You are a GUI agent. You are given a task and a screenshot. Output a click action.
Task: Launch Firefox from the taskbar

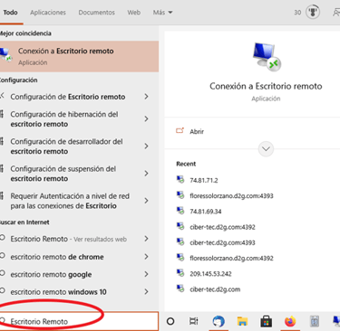tap(290, 322)
